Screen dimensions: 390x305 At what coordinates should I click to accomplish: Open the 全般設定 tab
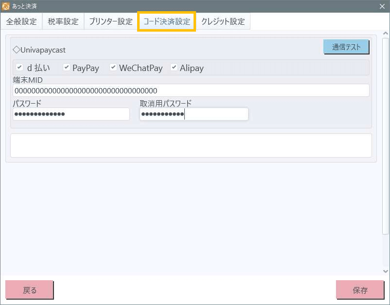21,22
